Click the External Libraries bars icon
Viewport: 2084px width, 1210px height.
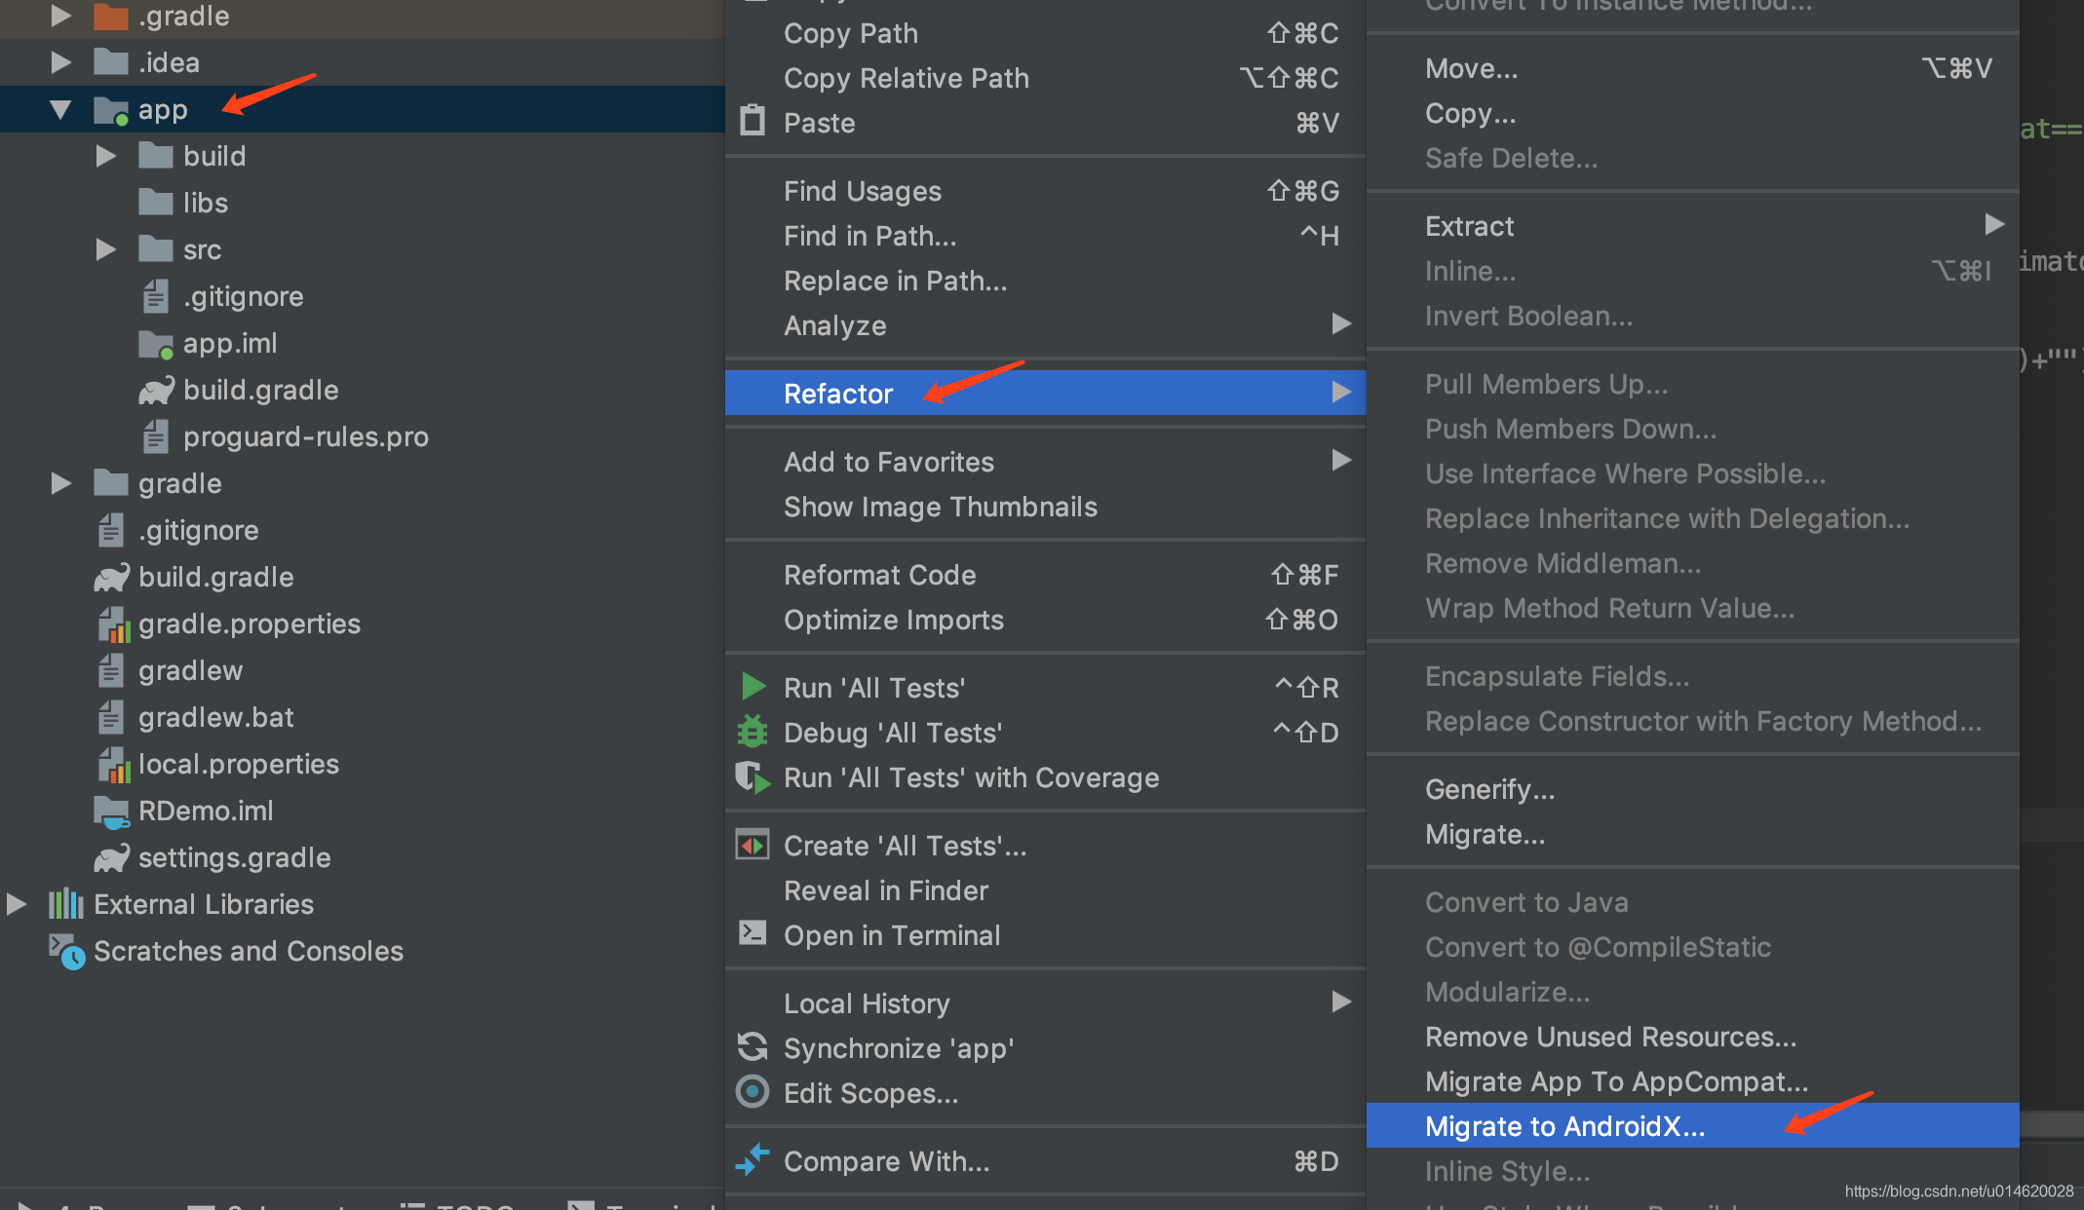[x=66, y=904]
